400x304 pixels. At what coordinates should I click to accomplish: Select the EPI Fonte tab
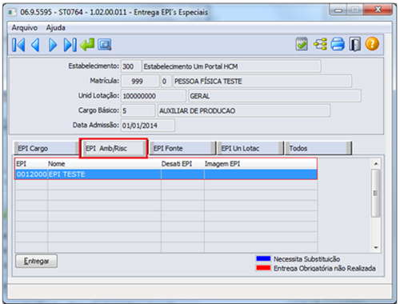182,148
